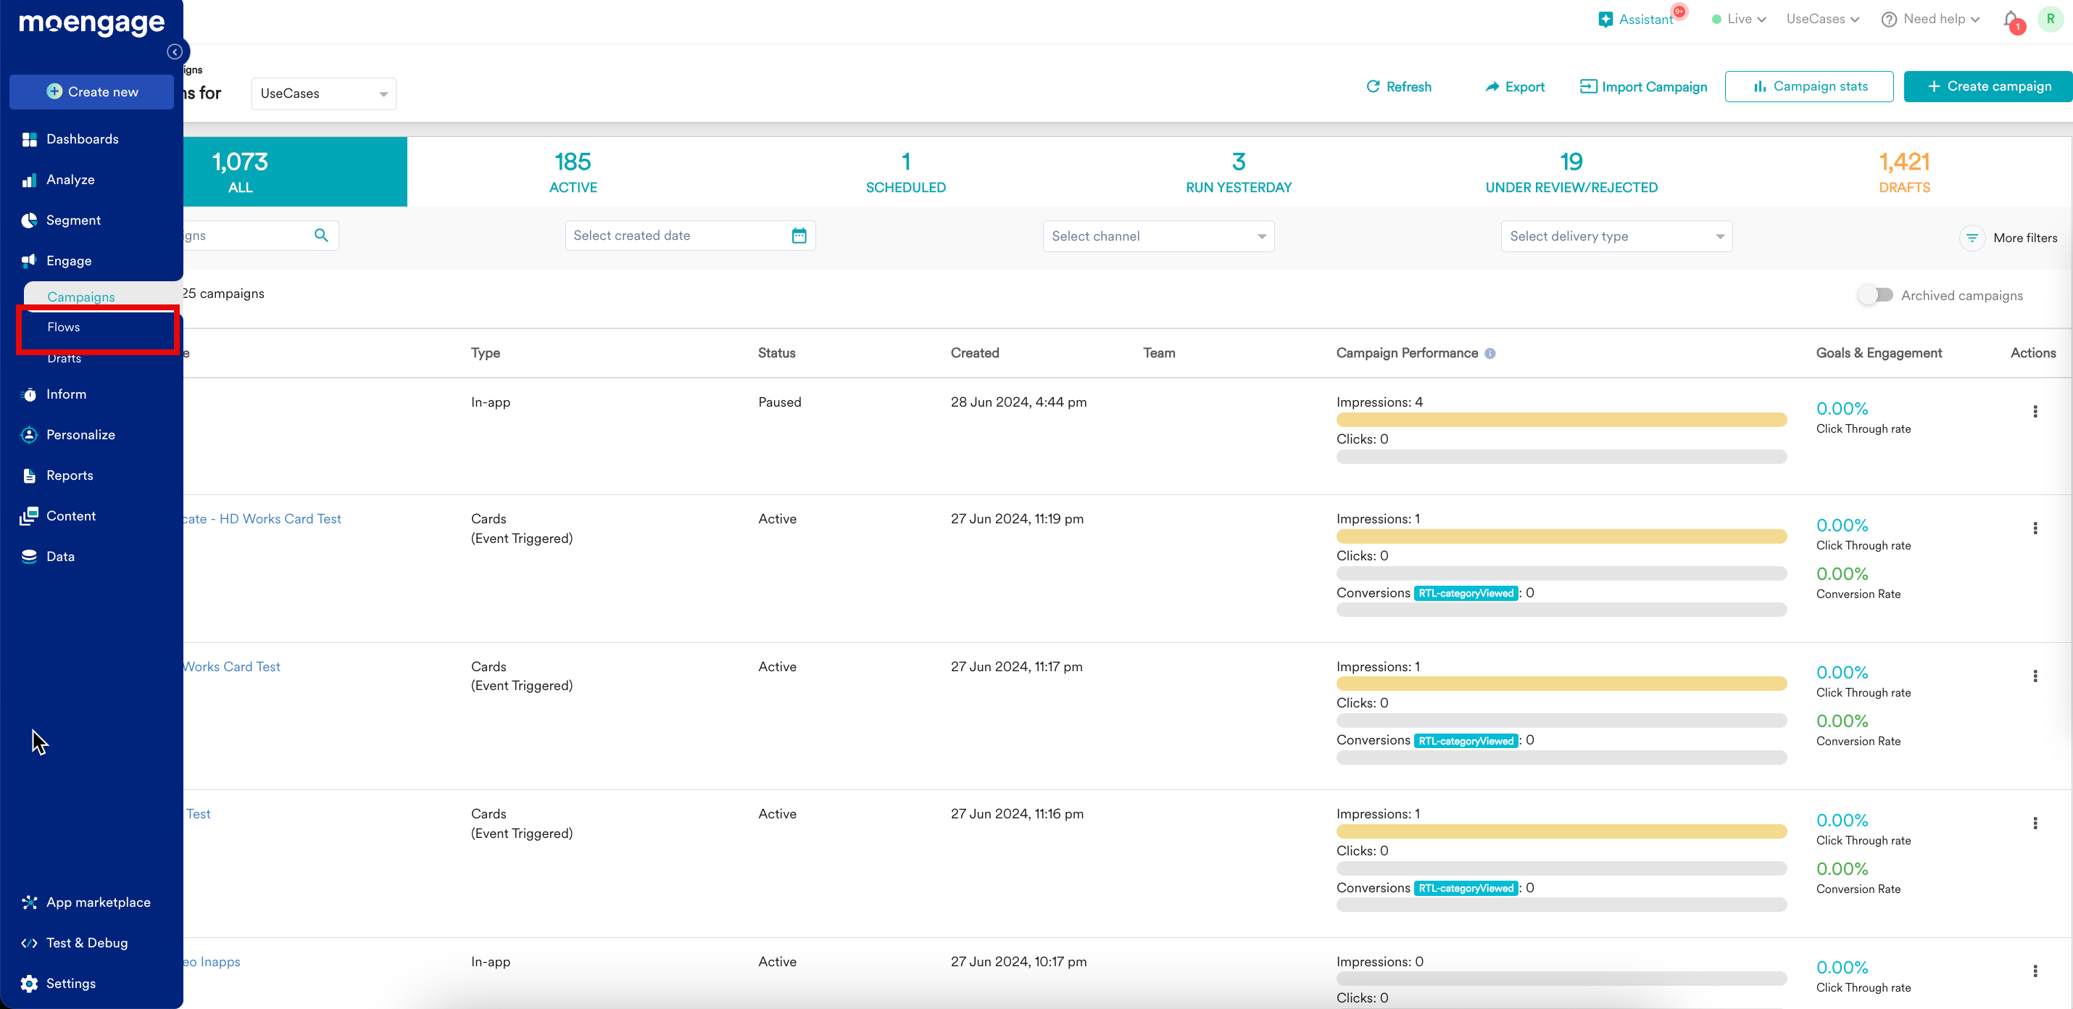Open the More filters icon
The image size is (2073, 1009).
pos(1972,238)
